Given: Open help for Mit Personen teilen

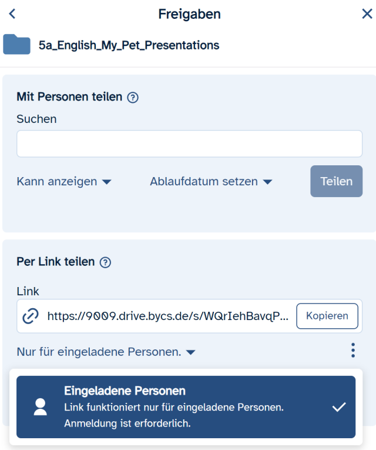Looking at the screenshot, I should [133, 98].
